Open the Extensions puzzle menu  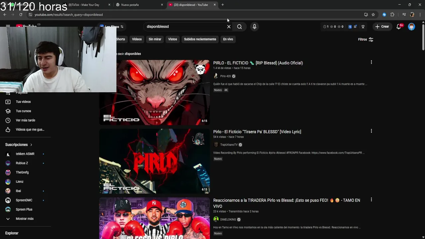[x=392, y=15]
